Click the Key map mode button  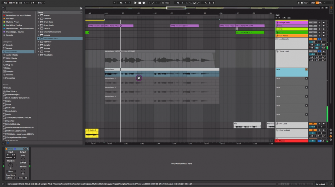tap(306, 3)
